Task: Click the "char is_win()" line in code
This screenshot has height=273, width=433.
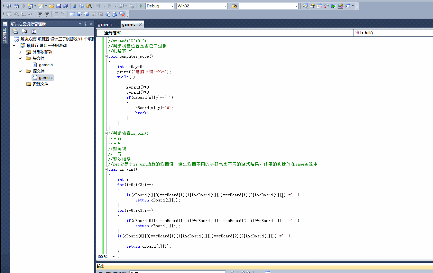Action: point(123,169)
